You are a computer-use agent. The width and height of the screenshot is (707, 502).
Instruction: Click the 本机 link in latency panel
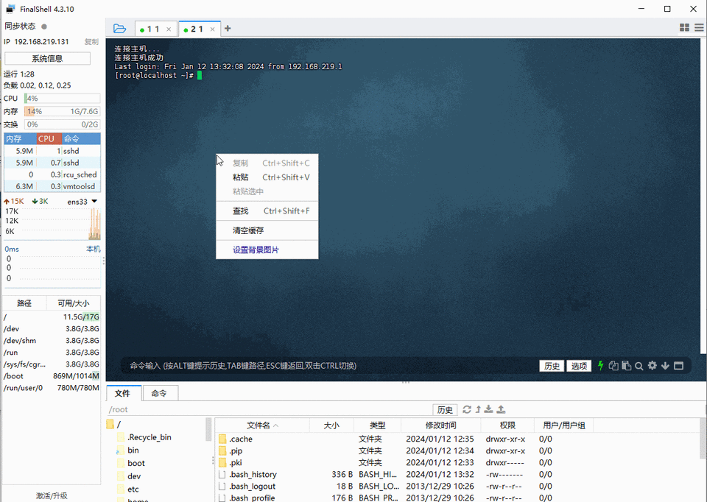[x=94, y=249]
